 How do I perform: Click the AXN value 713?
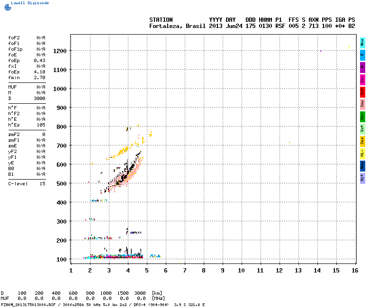coord(313,26)
